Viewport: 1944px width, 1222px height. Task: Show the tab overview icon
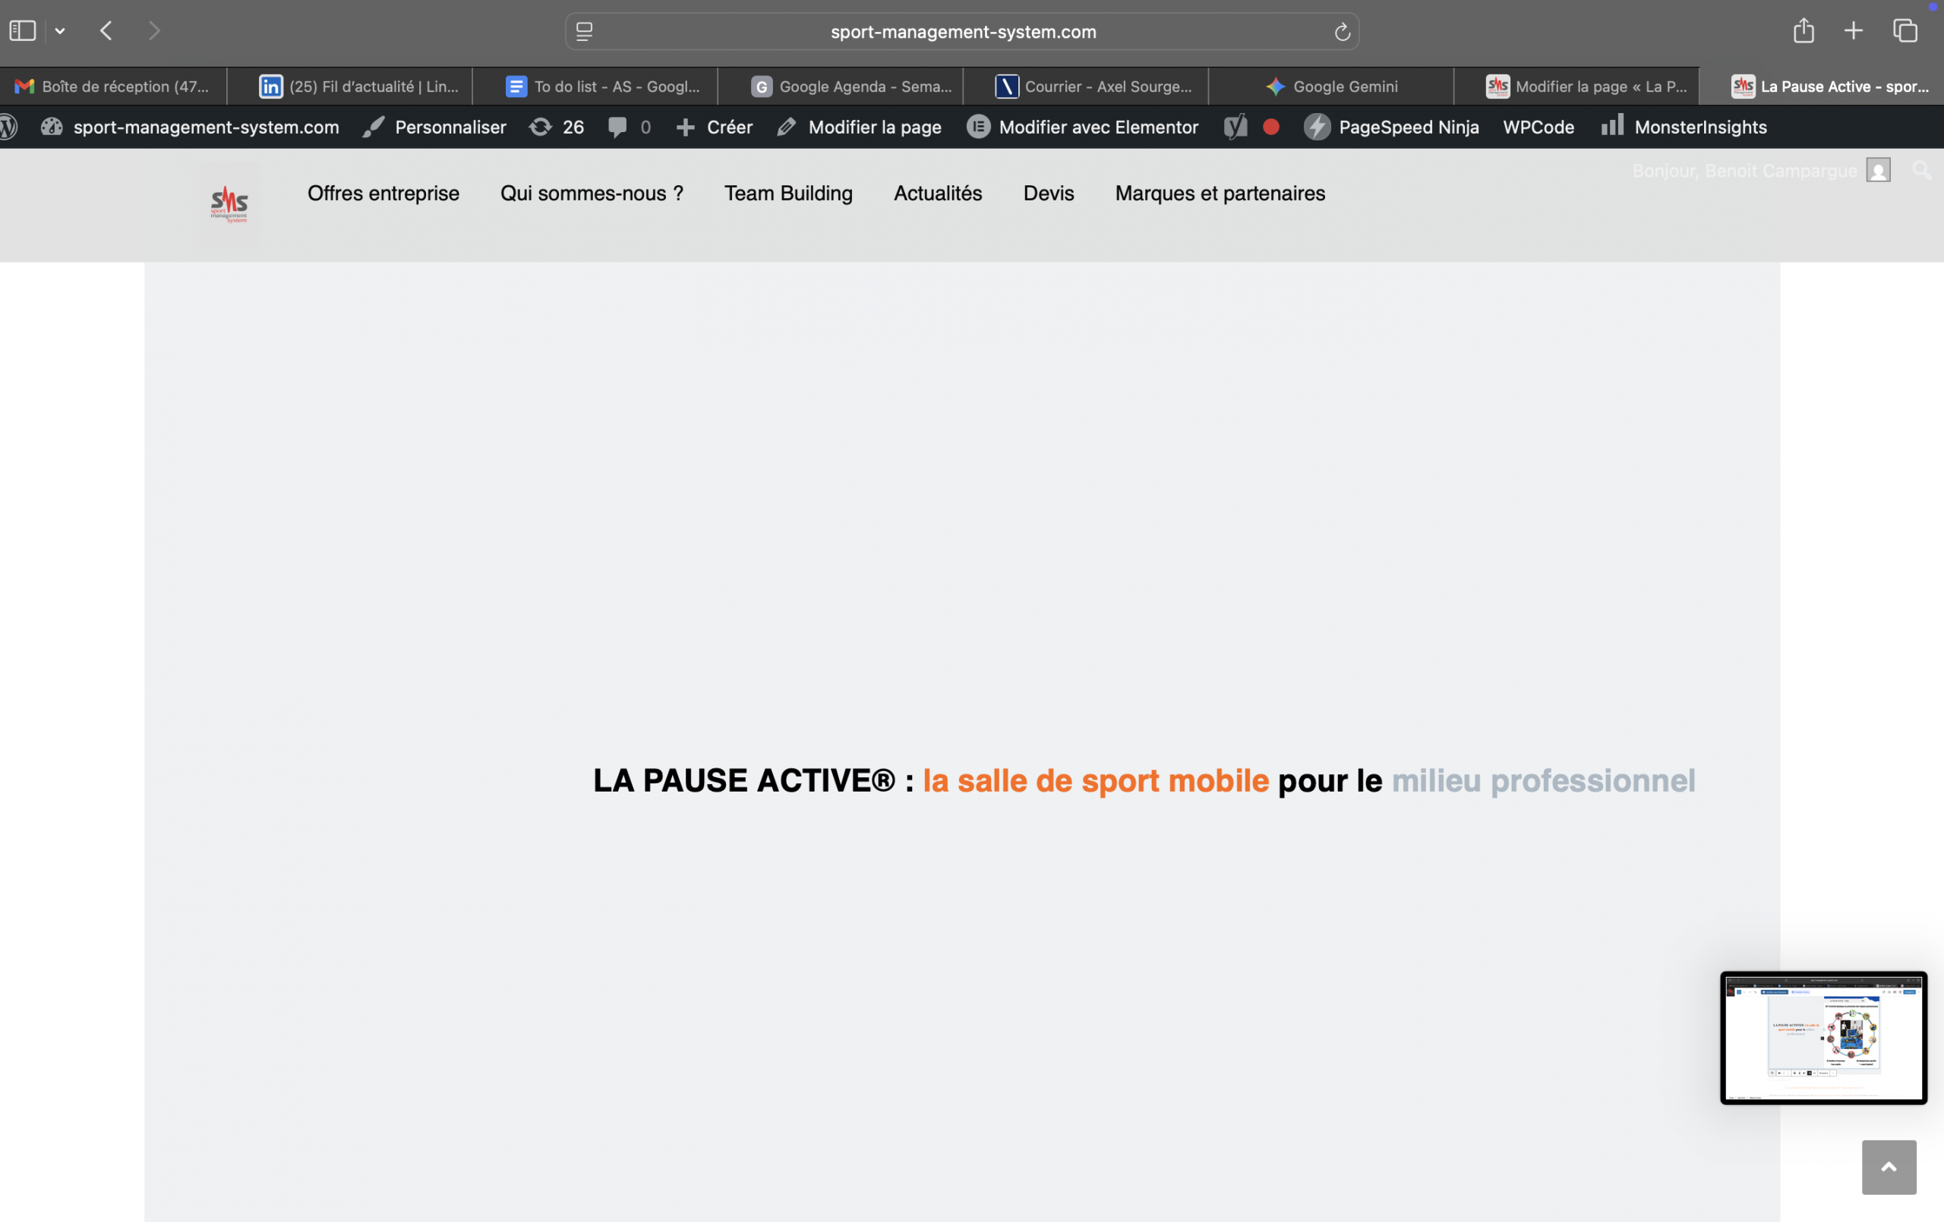point(1905,30)
